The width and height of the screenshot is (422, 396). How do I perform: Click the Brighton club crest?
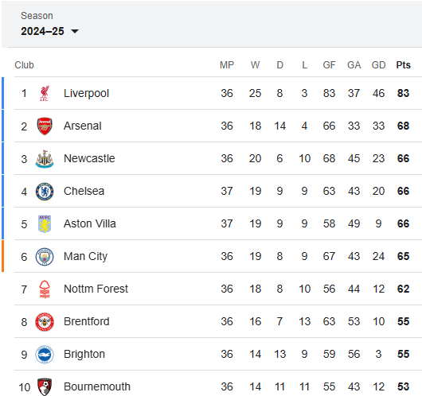[45, 355]
